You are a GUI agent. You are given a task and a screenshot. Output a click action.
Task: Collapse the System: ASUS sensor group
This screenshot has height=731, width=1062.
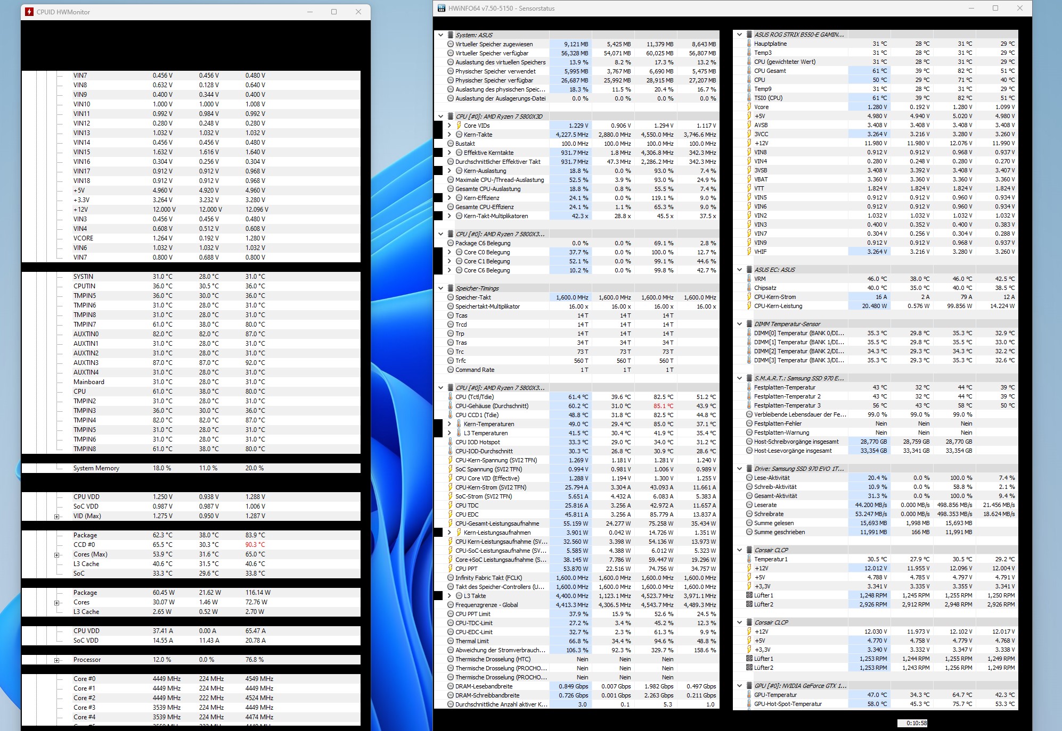pos(440,35)
